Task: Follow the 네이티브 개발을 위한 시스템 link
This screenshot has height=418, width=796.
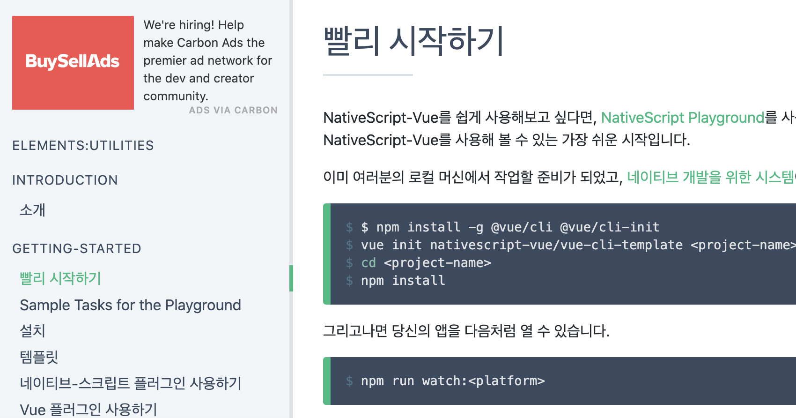Action: click(711, 177)
